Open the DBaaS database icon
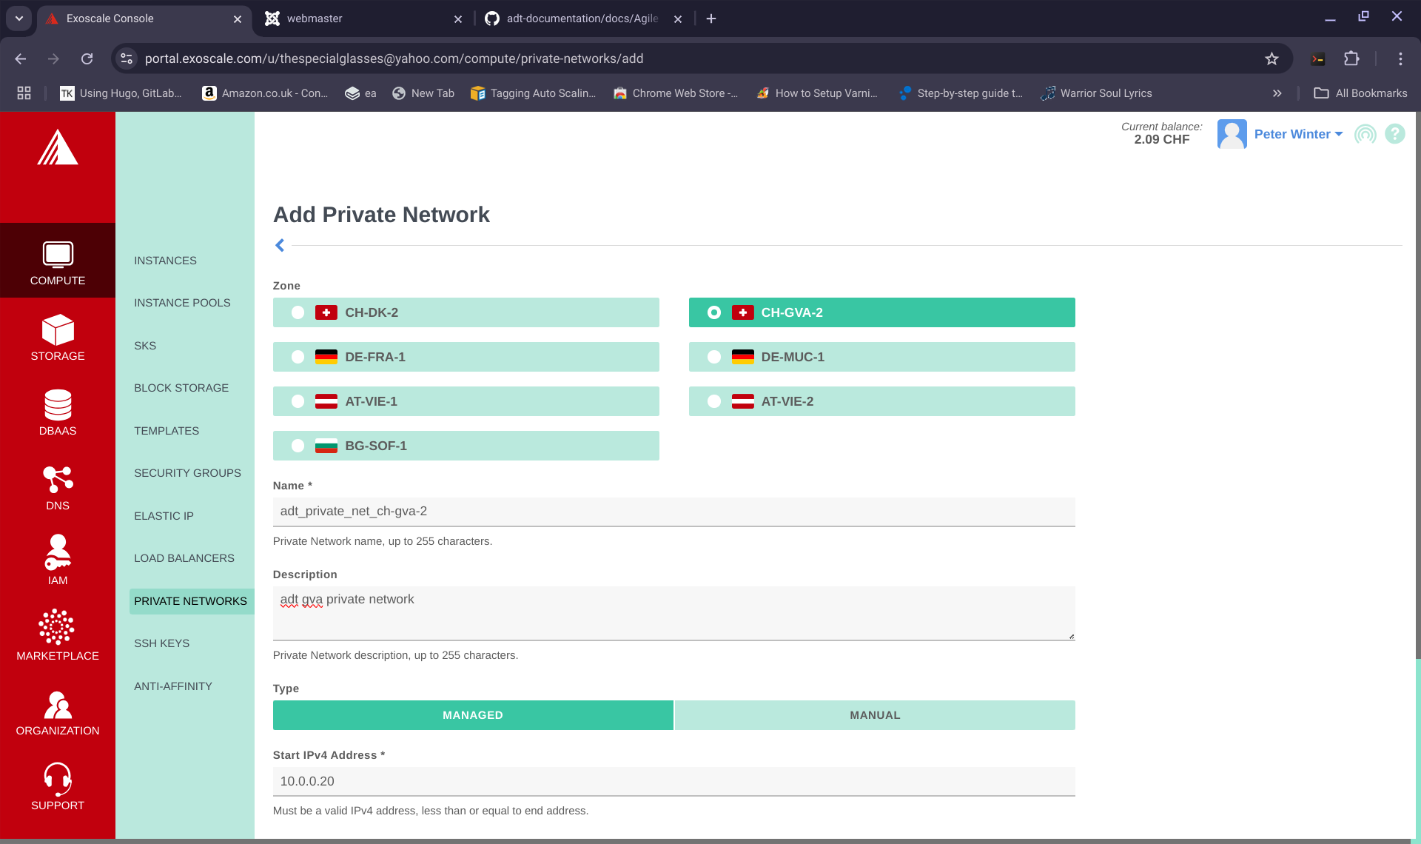The width and height of the screenshot is (1421, 844). [x=58, y=405]
